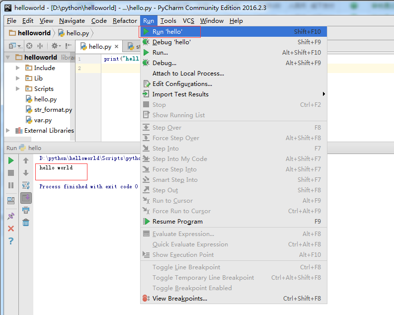Click the View Breakpoints red dots icon
Screen dimensions: 394x315
pos(146,298)
